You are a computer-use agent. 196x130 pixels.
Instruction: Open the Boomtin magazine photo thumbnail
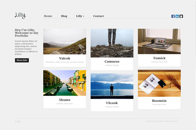pyautogui.click(x=159, y=83)
